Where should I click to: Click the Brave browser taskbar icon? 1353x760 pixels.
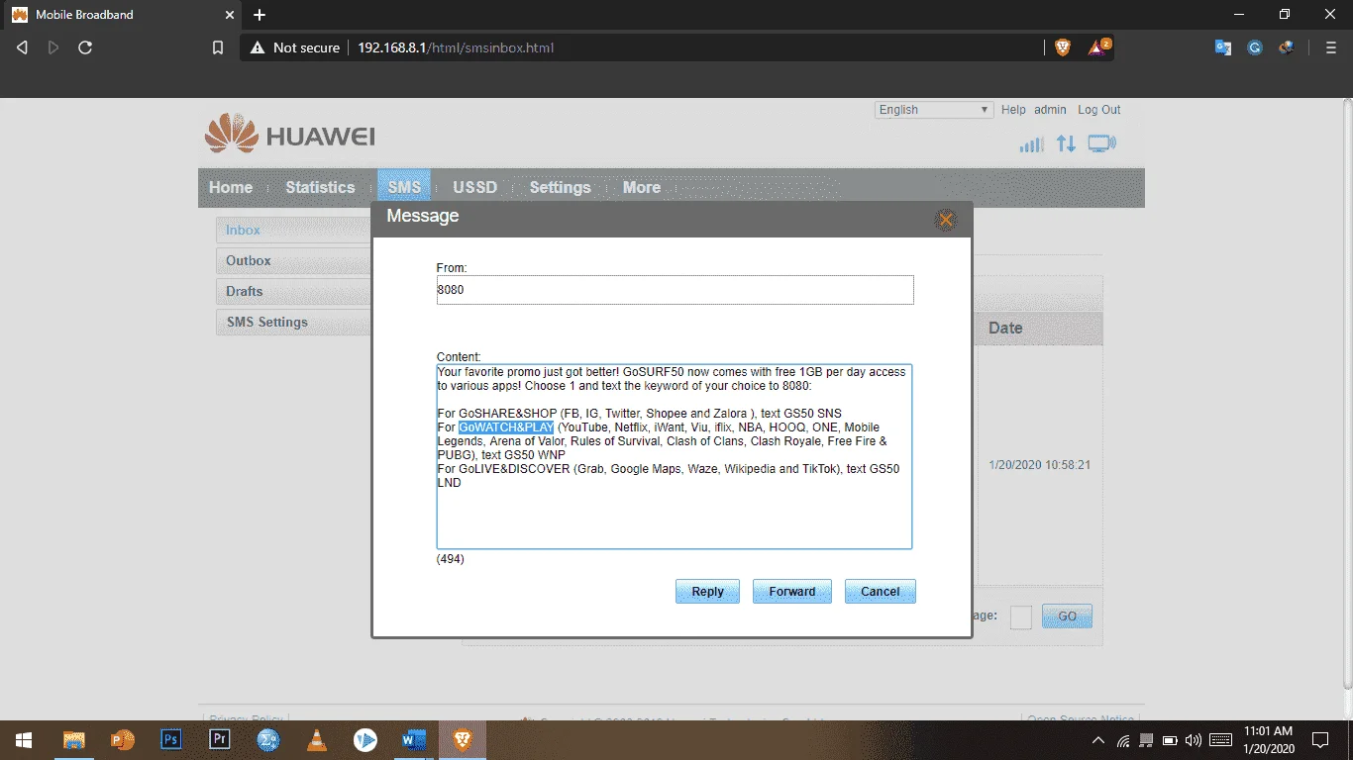(x=463, y=739)
